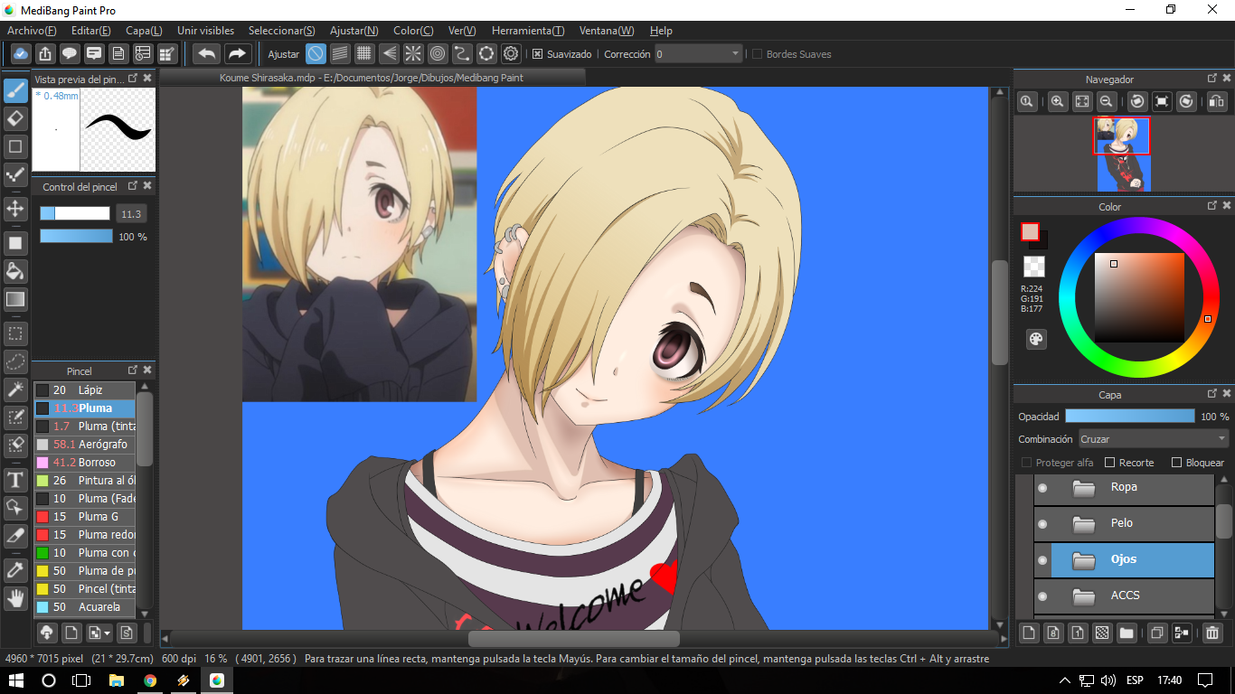
Task: Open File Explorer from the taskbar
Action: click(x=116, y=680)
